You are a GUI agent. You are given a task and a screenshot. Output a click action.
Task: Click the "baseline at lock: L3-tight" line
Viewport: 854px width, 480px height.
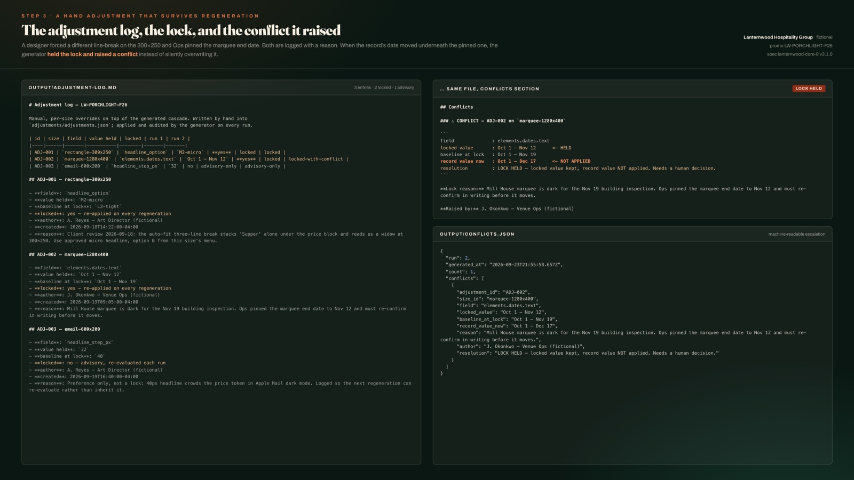tap(75, 206)
